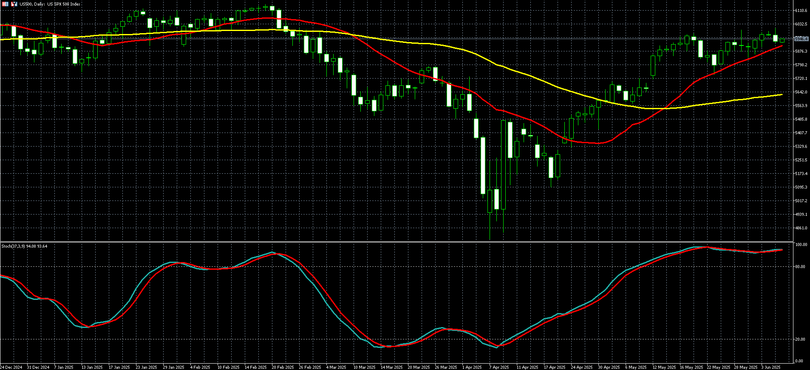Screen dimensions: 810x370
Task: Click the '7 Jan 2025' date label
Action: point(64,367)
